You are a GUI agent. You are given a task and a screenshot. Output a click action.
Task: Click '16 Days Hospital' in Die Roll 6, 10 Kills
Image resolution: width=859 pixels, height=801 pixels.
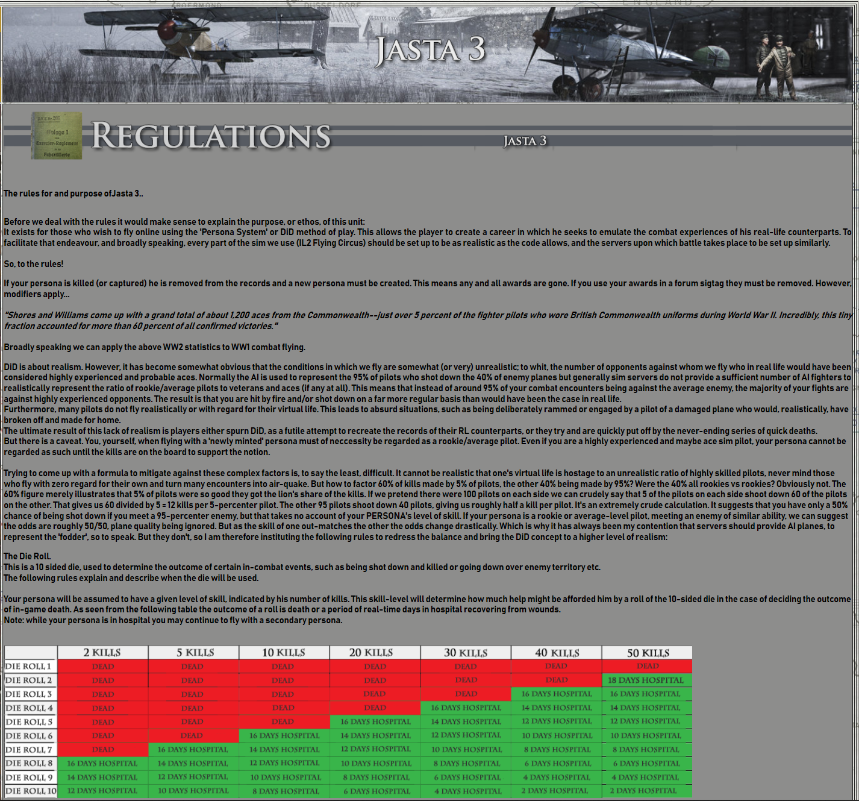point(284,735)
